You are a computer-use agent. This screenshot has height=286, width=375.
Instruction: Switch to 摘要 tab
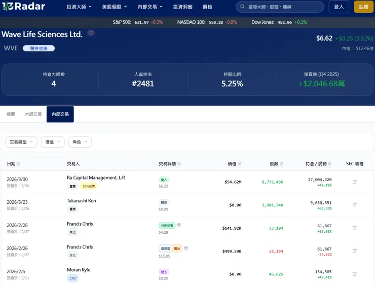(11, 114)
